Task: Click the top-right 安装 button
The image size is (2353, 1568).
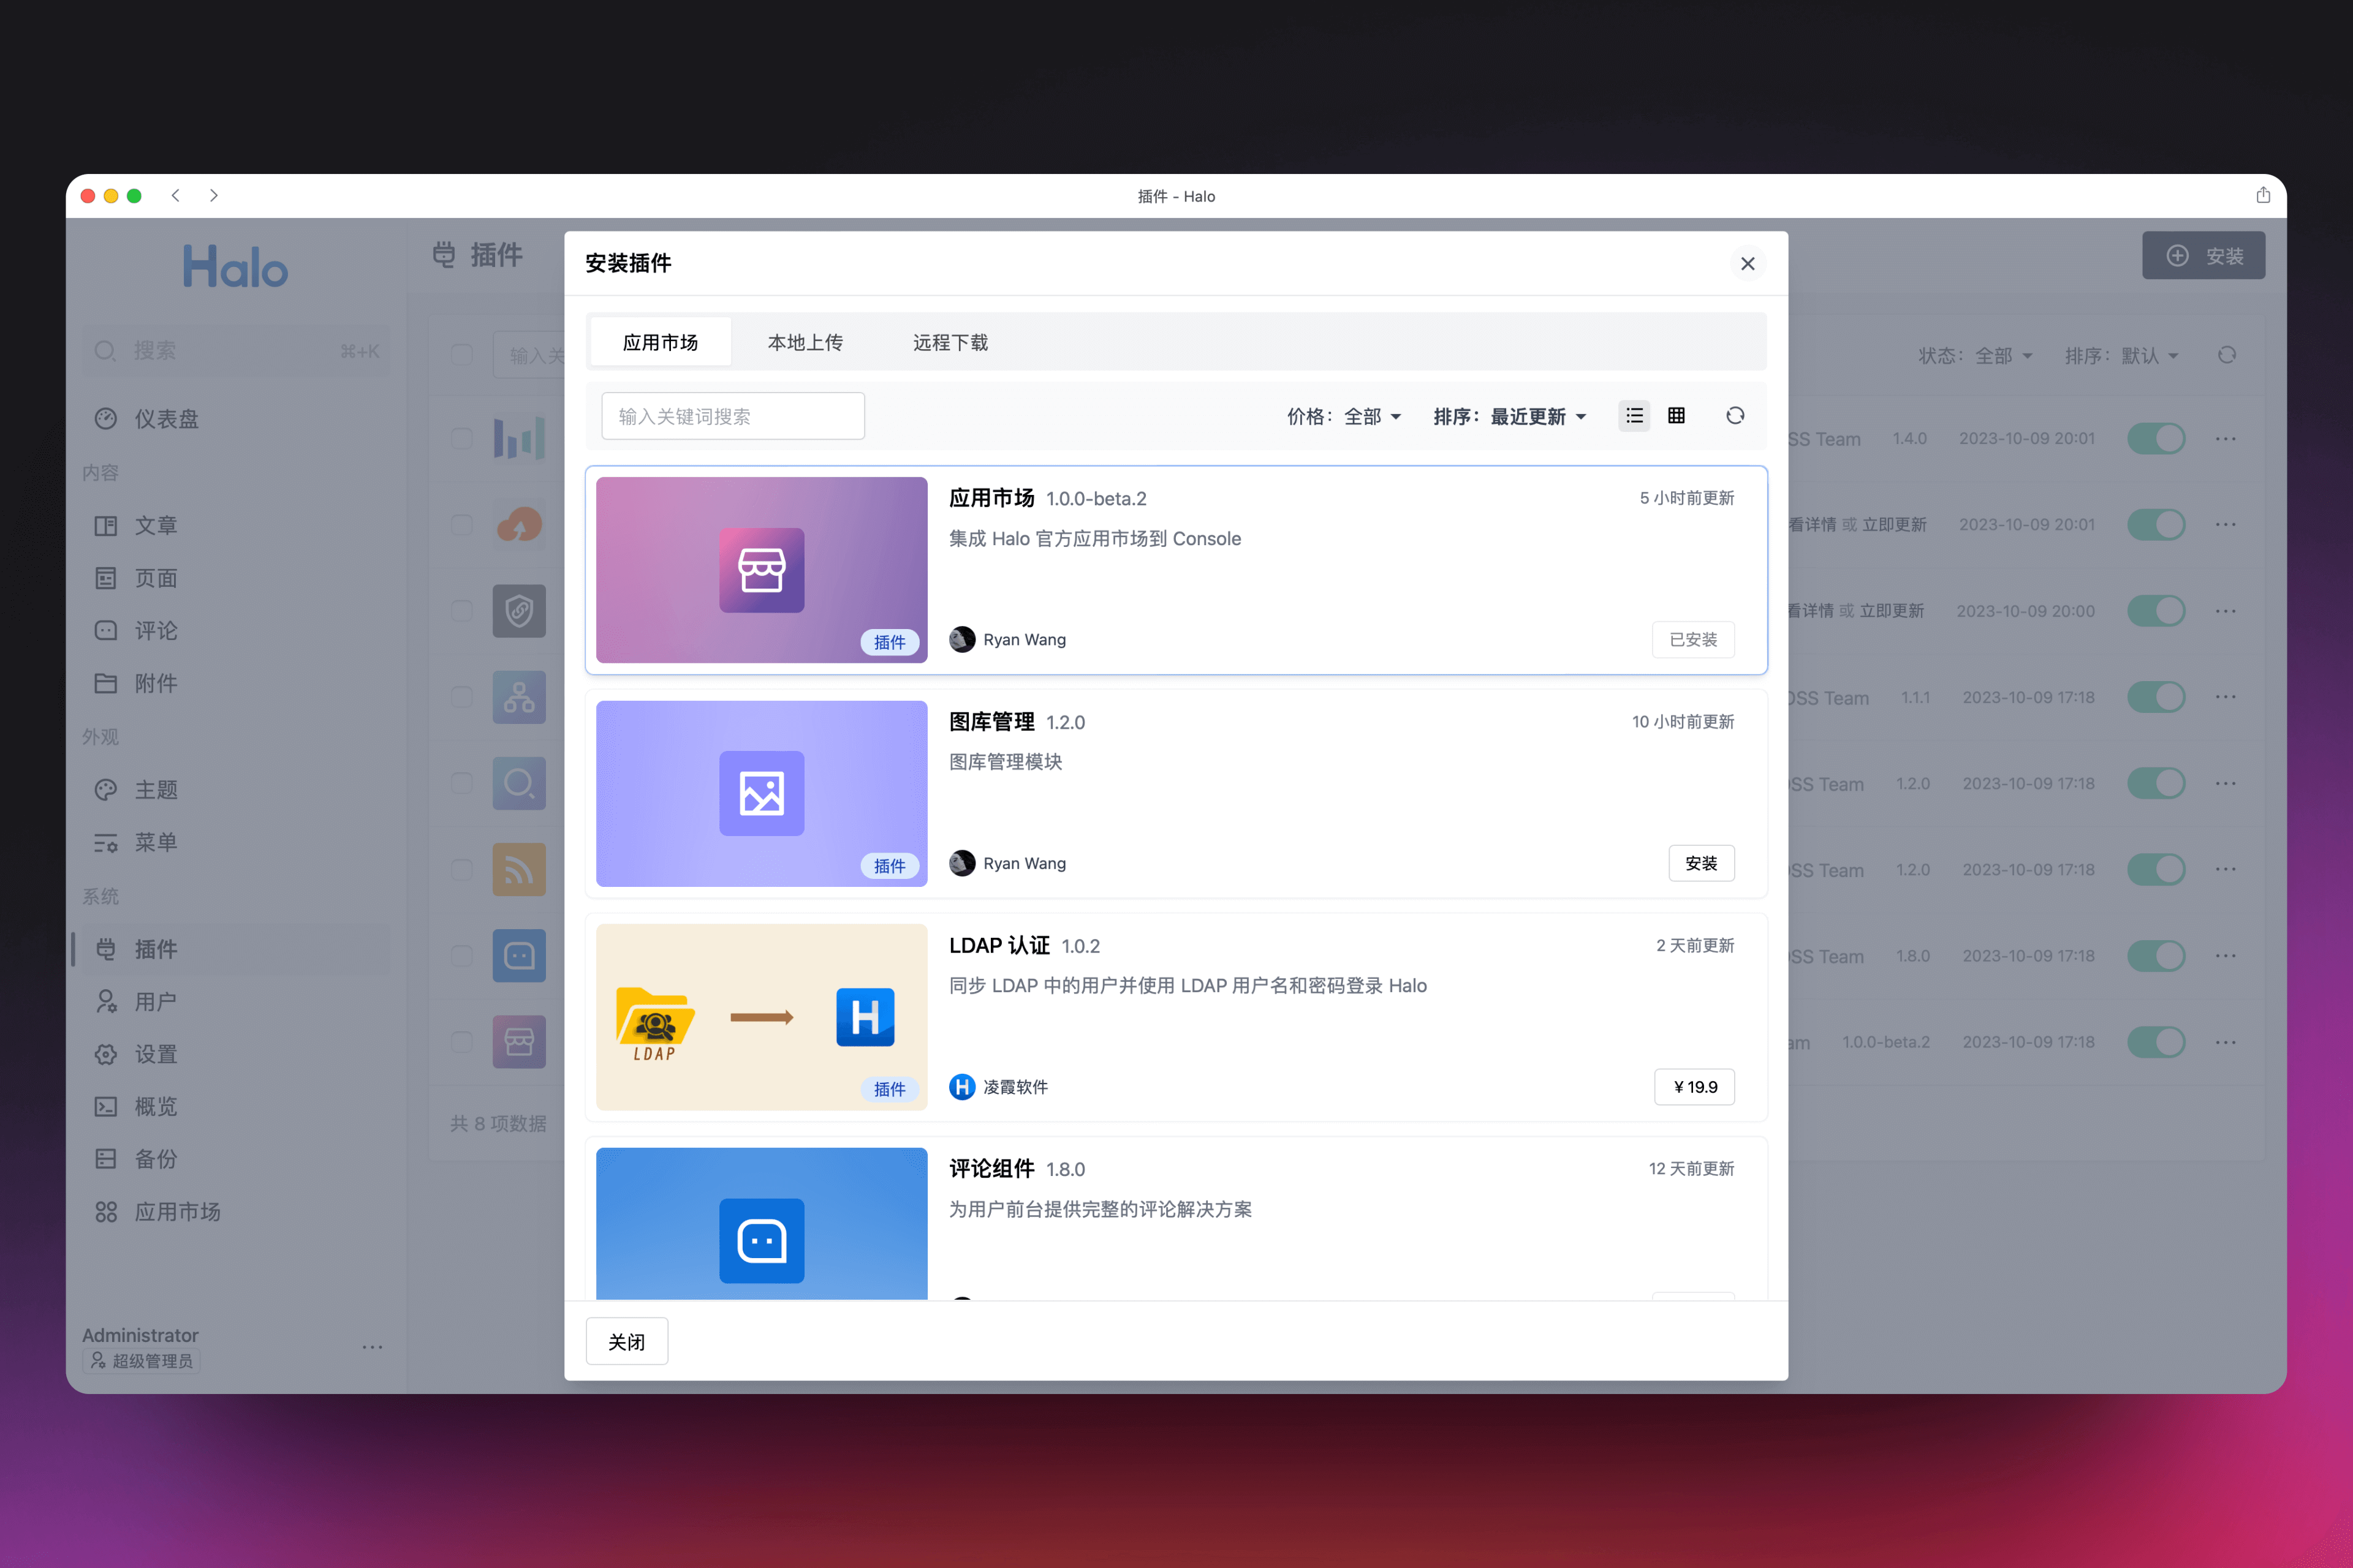Action: pyautogui.click(x=2203, y=256)
